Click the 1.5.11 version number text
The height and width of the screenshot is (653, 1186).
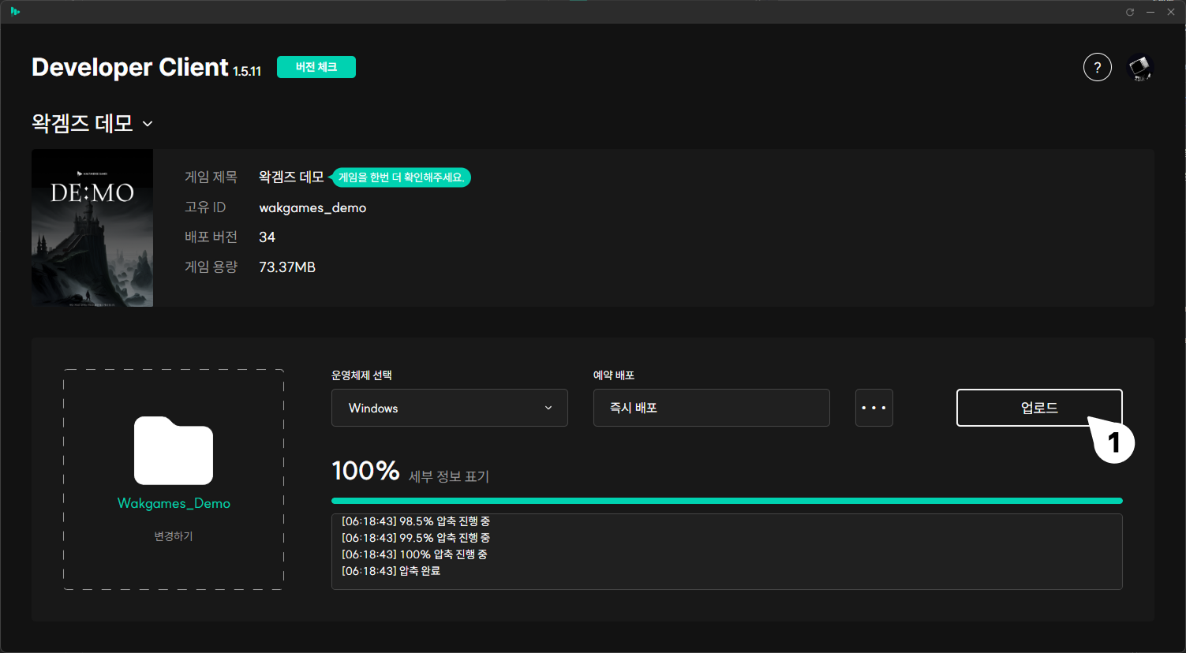pyautogui.click(x=247, y=71)
